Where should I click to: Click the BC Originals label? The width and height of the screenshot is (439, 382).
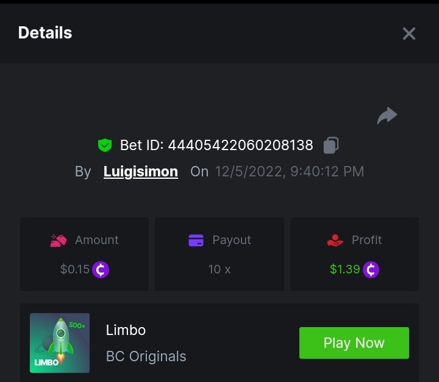coord(146,356)
